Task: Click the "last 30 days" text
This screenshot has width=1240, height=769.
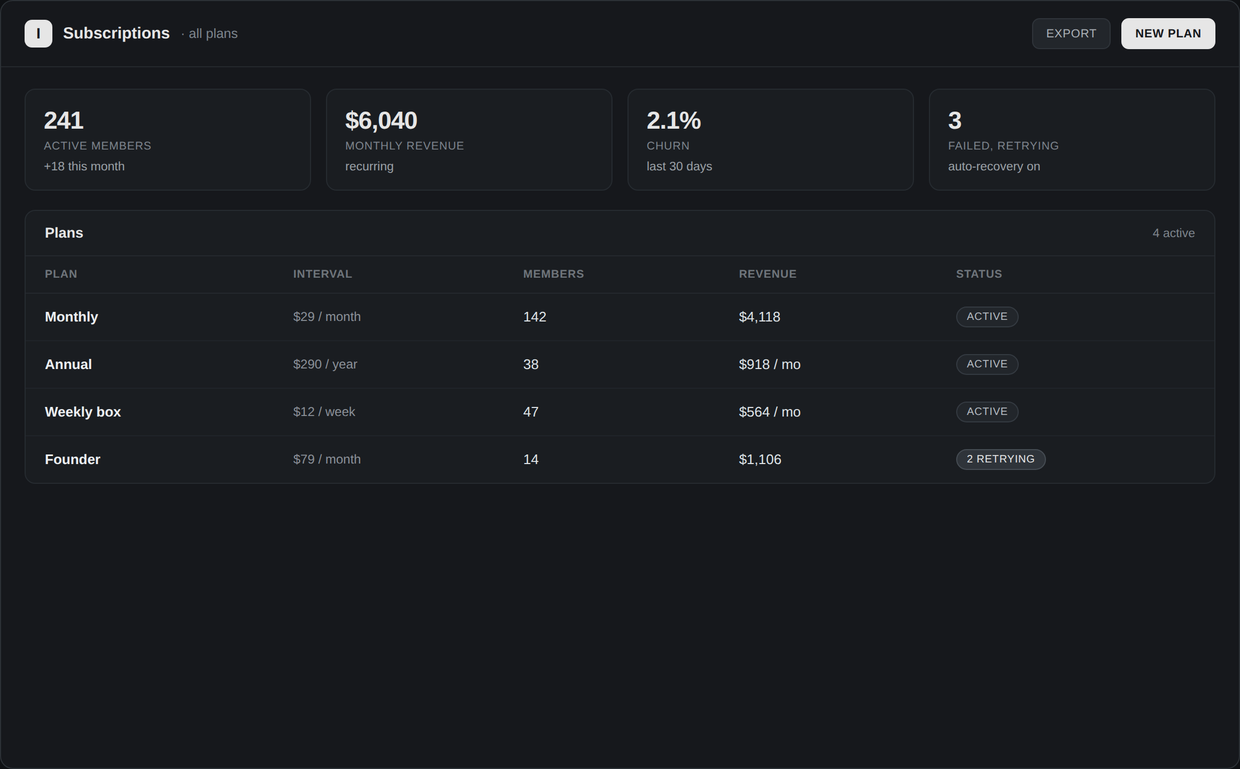Action: (x=679, y=166)
